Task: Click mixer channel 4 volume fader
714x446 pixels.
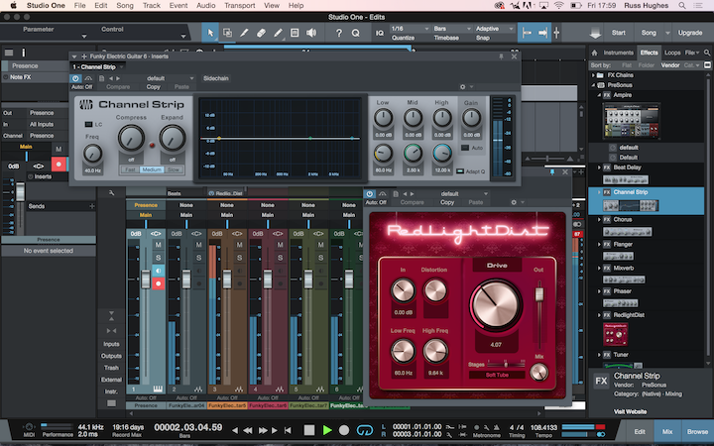Action: [268, 279]
